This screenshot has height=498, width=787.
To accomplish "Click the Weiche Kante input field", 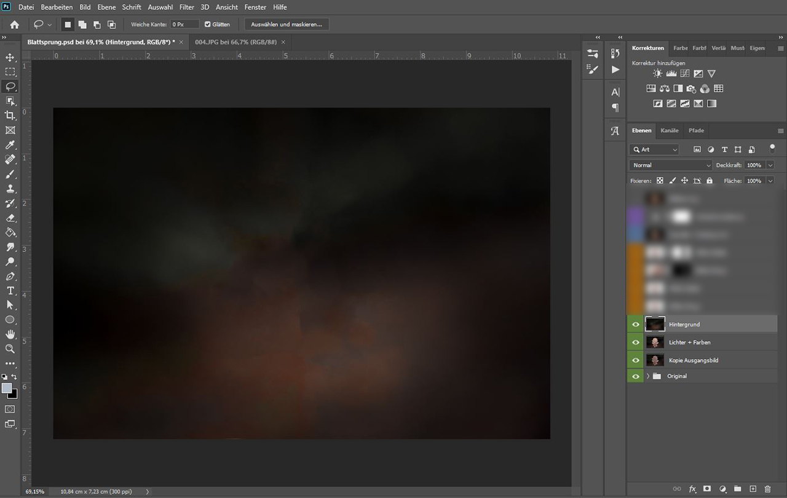I will pyautogui.click(x=184, y=25).
